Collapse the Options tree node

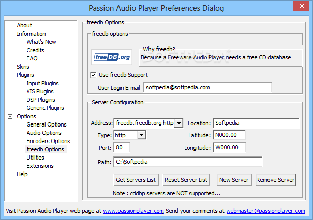pos(10,116)
